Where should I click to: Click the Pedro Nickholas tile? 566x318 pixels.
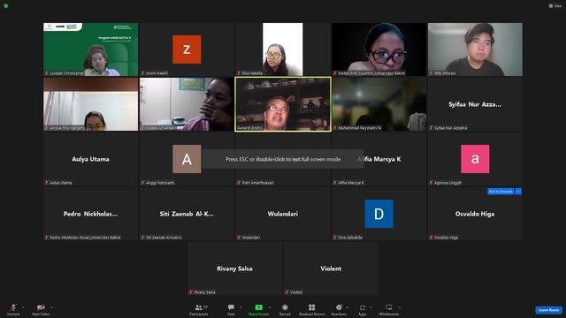90,214
